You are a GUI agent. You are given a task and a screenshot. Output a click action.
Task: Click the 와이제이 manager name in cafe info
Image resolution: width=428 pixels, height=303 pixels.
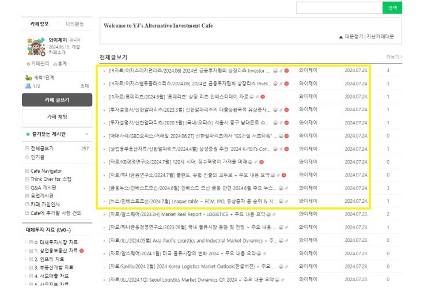coord(58,40)
